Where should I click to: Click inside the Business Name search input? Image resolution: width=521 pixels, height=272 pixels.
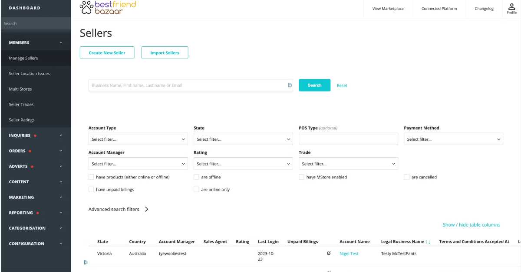click(187, 85)
